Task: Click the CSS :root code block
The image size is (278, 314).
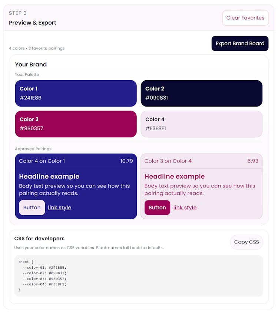Action: 139,276
